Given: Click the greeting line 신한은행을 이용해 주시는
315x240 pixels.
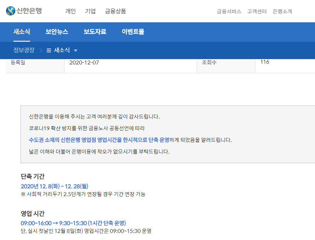Looking at the screenshot, I should 94,116.
